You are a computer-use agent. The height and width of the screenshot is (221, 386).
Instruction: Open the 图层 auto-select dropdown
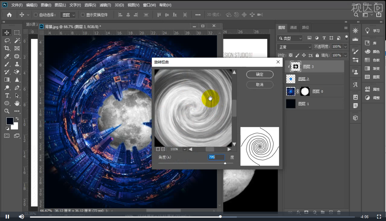coord(68,15)
